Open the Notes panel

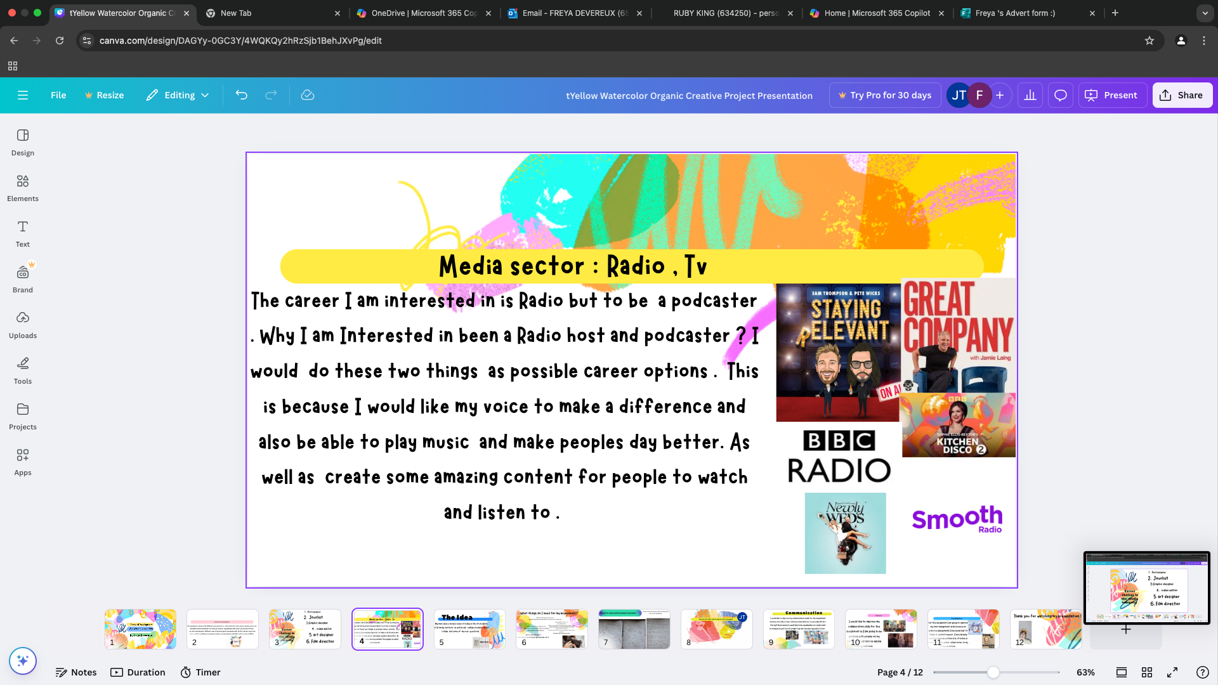coord(76,672)
